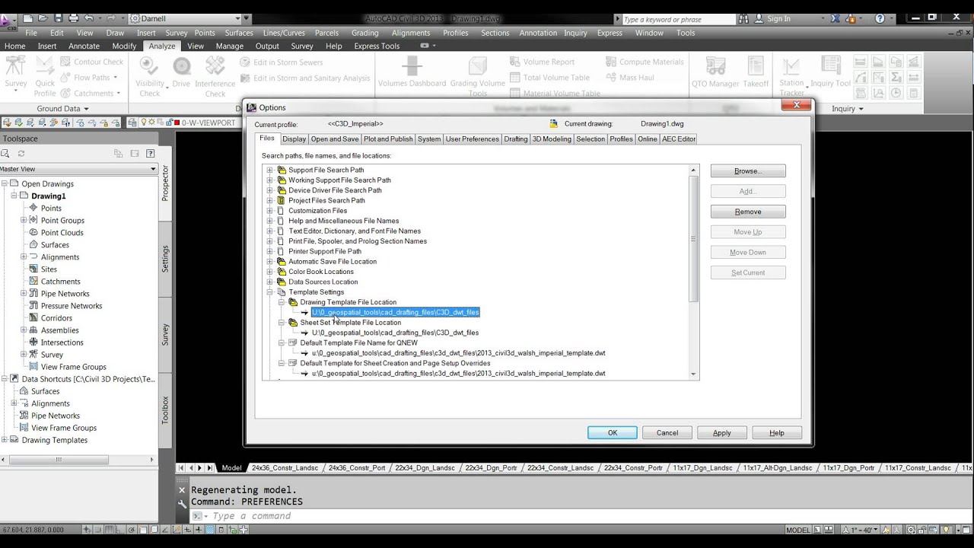Select Corridors in Prospector tree
974x548 pixels.
(56, 318)
